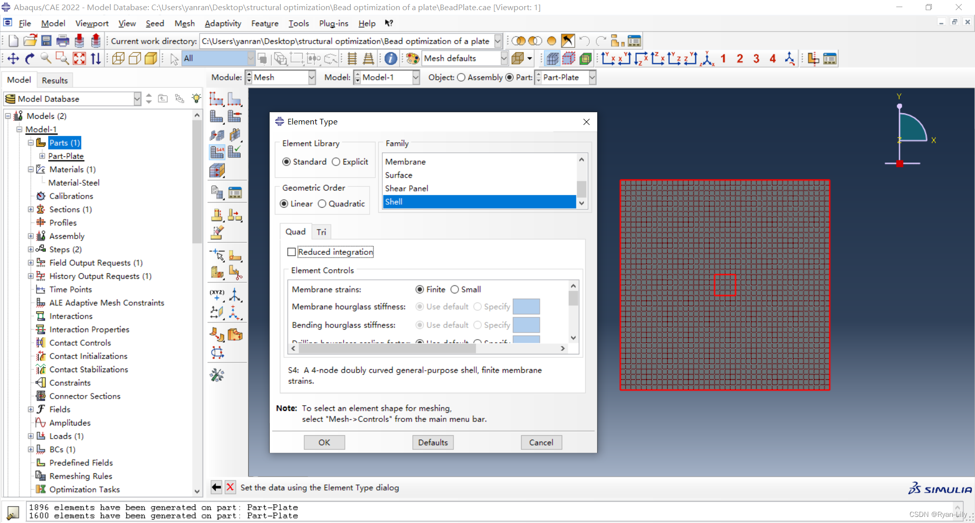This screenshot has width=975, height=523.
Task: Click the Print icon
Action: pos(63,41)
